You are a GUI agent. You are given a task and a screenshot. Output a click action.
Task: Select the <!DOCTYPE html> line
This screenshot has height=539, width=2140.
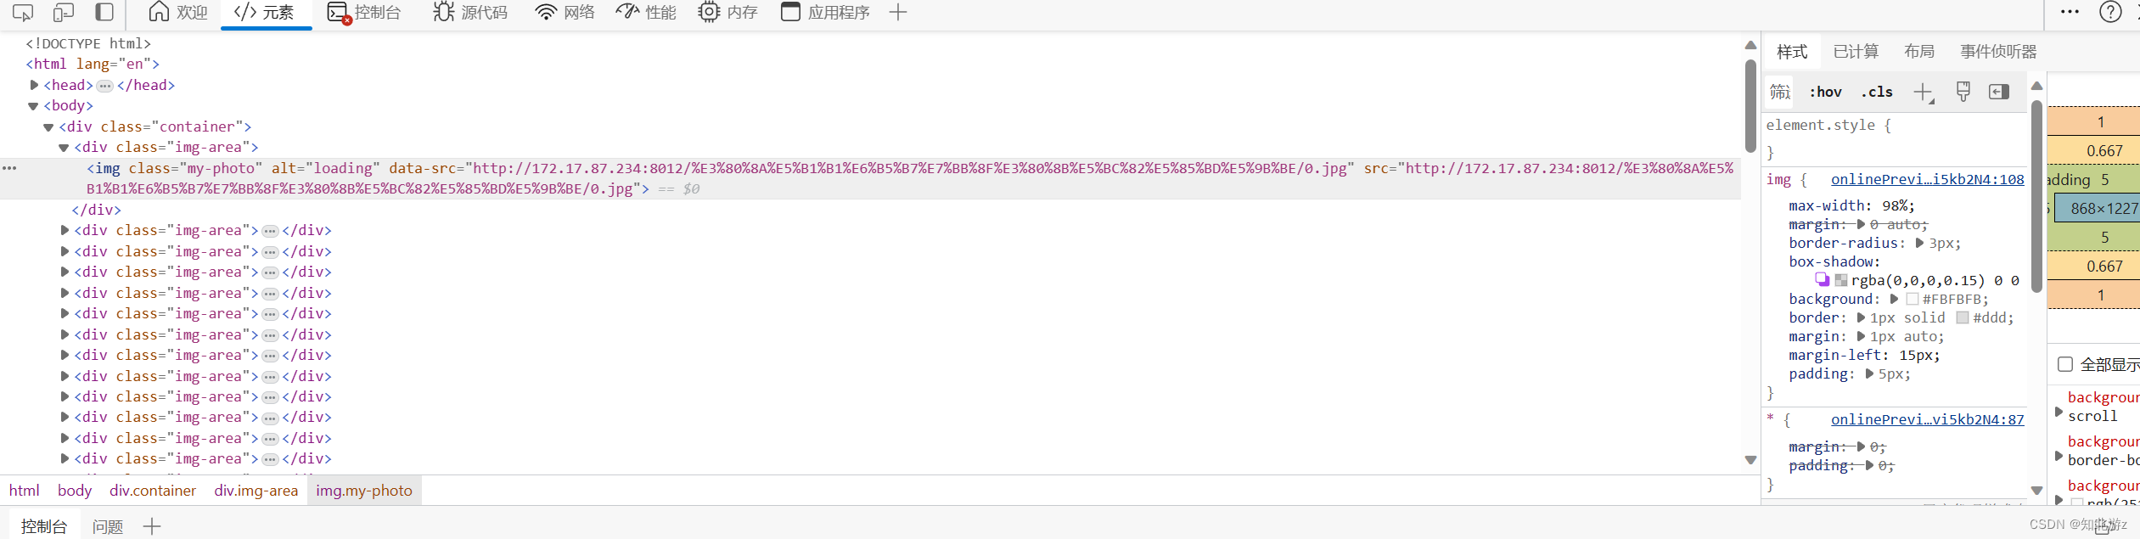point(88,44)
